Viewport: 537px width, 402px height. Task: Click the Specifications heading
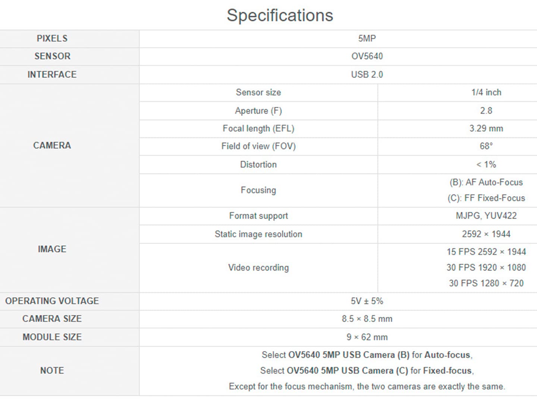point(280,16)
